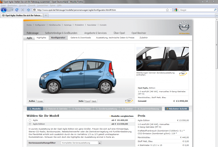Open the 360° exterior view icon

pos(129,101)
